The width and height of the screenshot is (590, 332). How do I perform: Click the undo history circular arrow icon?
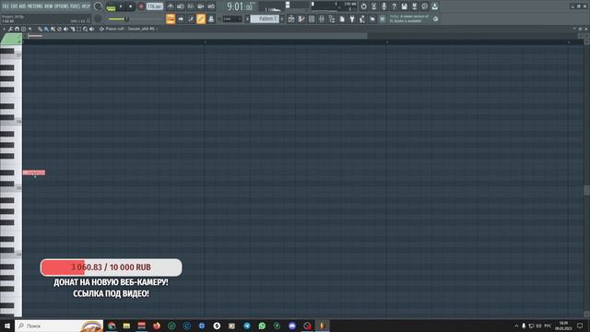tap(364, 6)
